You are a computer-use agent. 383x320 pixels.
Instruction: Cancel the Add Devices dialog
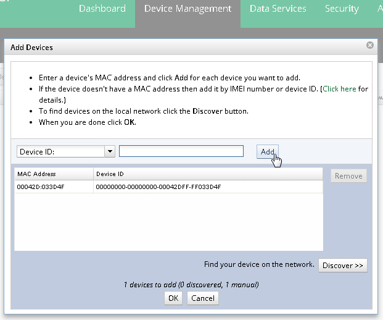(x=202, y=298)
